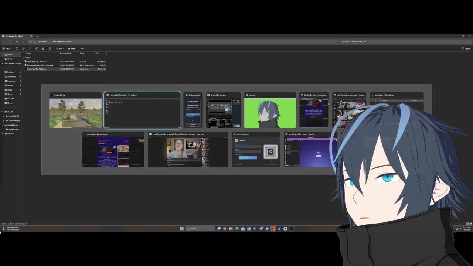This screenshot has width=473, height=266.
Task: Select Gallery in the navigation pane
Action: [x=9, y=59]
